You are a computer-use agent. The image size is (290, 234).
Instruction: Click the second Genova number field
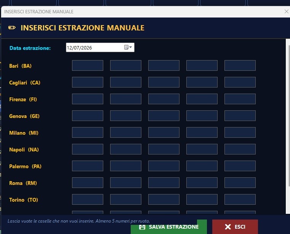pos(126,116)
